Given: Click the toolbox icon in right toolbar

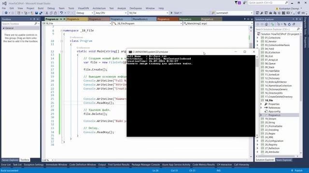Looking at the screenshot, I should point(270,13).
